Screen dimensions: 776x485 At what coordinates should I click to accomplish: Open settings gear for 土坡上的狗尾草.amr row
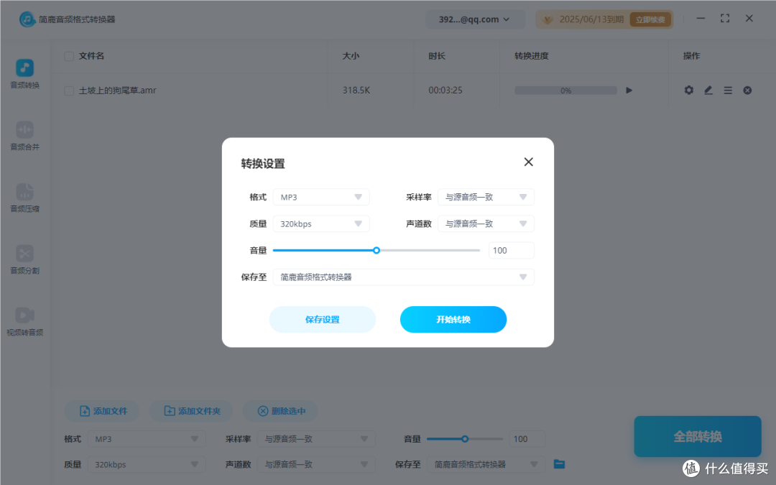point(689,90)
